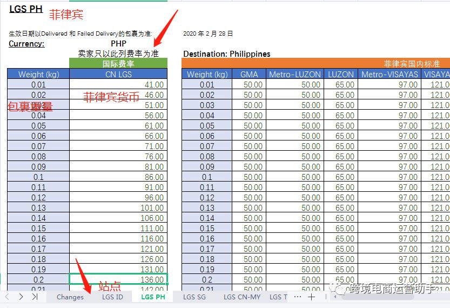The height and width of the screenshot is (308, 450).
Task: Click the CN LGS column header
Action: pyautogui.click(x=118, y=74)
